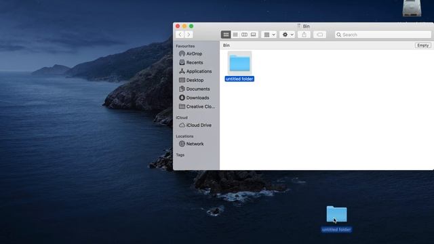Click the Edit Tags toolbar button

click(x=319, y=35)
